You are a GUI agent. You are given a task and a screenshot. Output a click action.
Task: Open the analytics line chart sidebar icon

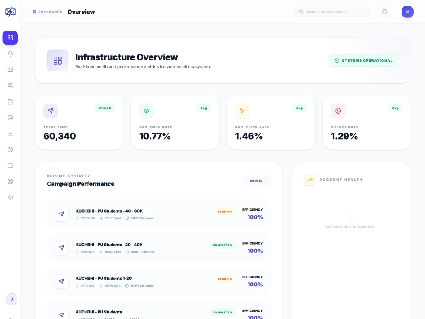pos(10,134)
